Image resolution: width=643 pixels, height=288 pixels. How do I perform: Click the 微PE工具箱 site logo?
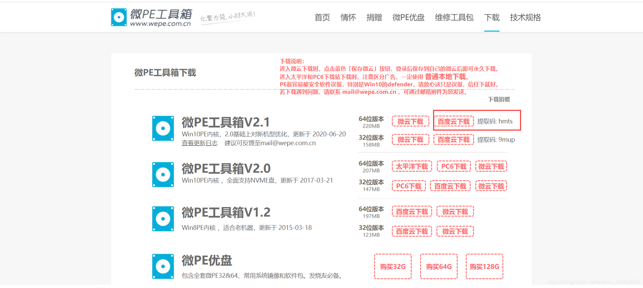[x=151, y=17]
